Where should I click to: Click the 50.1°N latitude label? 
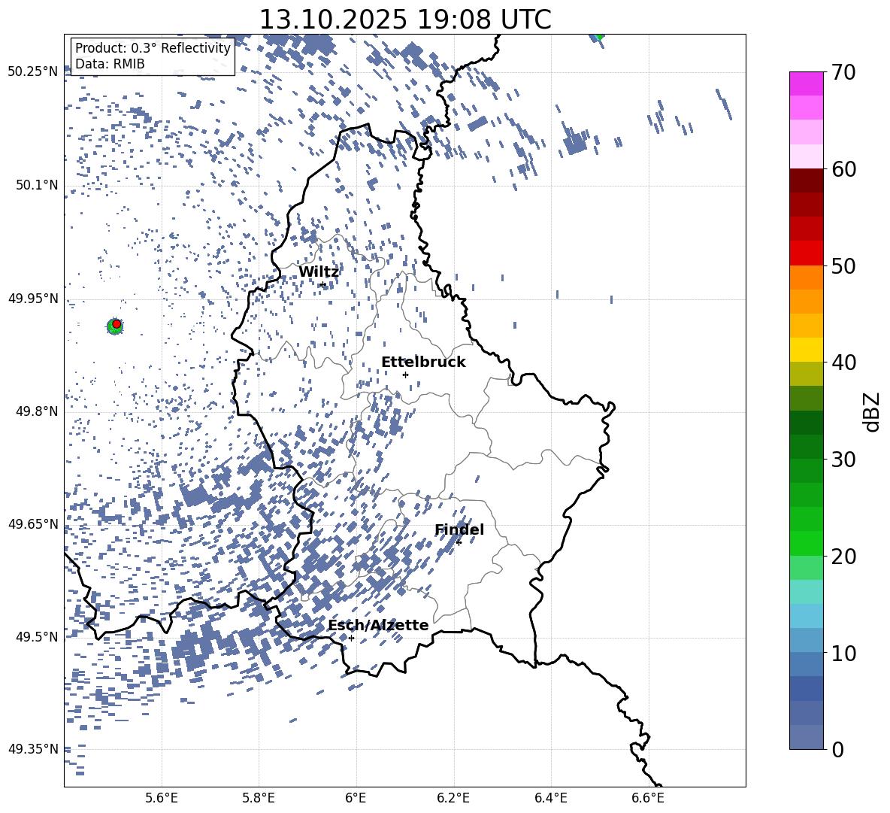pos(37,185)
